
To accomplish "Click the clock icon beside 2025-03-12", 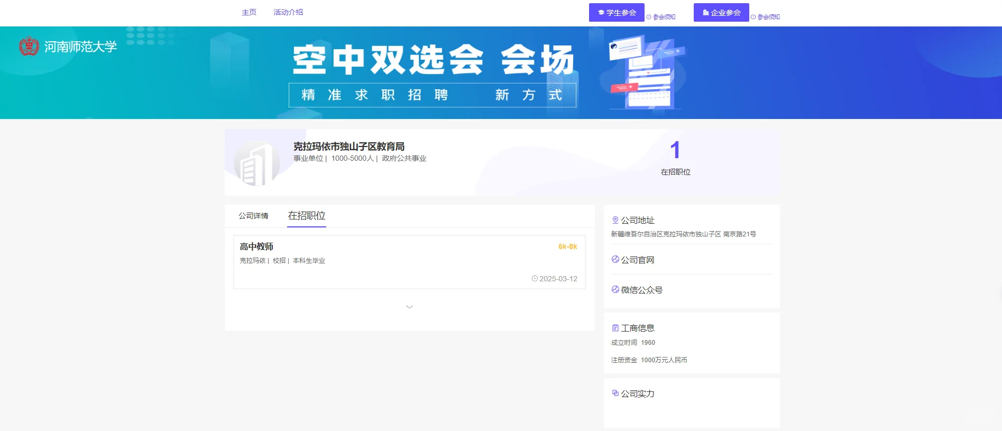I will [535, 279].
